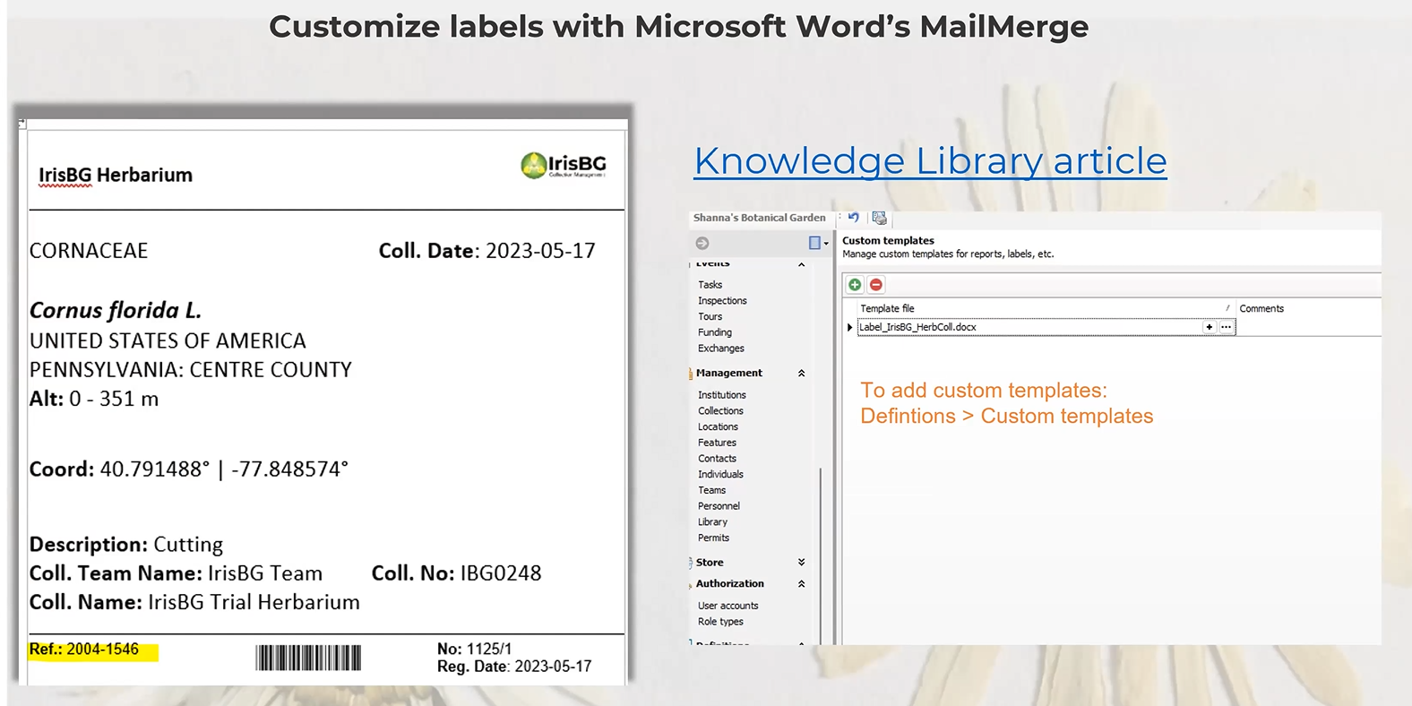Image resolution: width=1412 pixels, height=706 pixels.
Task: Click the Description: Cutting line
Action: coord(126,545)
